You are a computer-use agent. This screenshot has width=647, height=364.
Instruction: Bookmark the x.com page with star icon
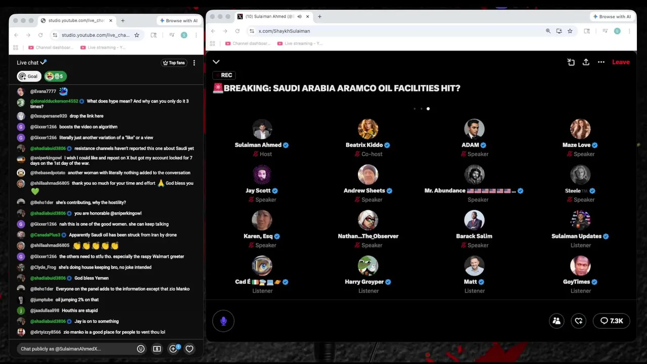(570, 31)
